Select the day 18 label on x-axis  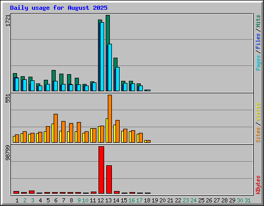(x=147, y=200)
